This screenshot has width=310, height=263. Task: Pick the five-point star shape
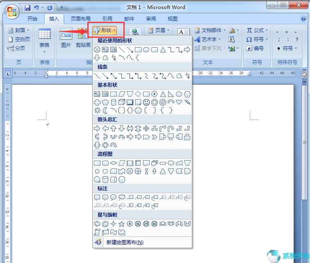coord(122,224)
